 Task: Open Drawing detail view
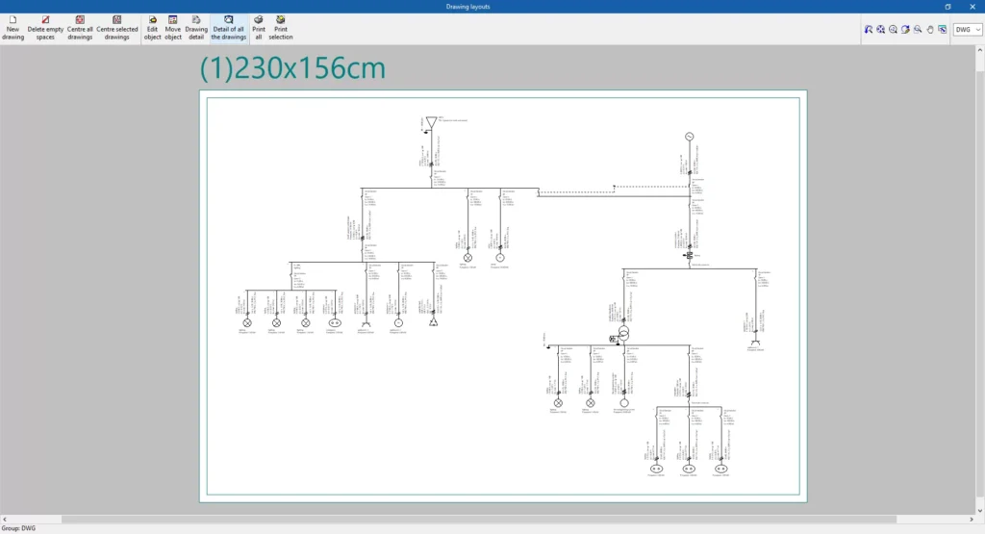coord(196,28)
